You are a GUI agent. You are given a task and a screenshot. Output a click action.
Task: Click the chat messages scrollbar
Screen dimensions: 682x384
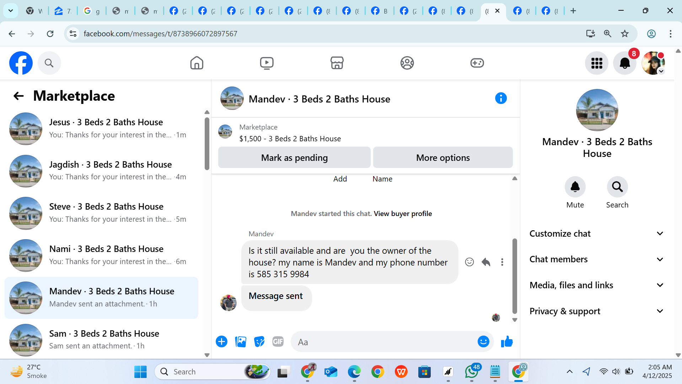(x=515, y=276)
